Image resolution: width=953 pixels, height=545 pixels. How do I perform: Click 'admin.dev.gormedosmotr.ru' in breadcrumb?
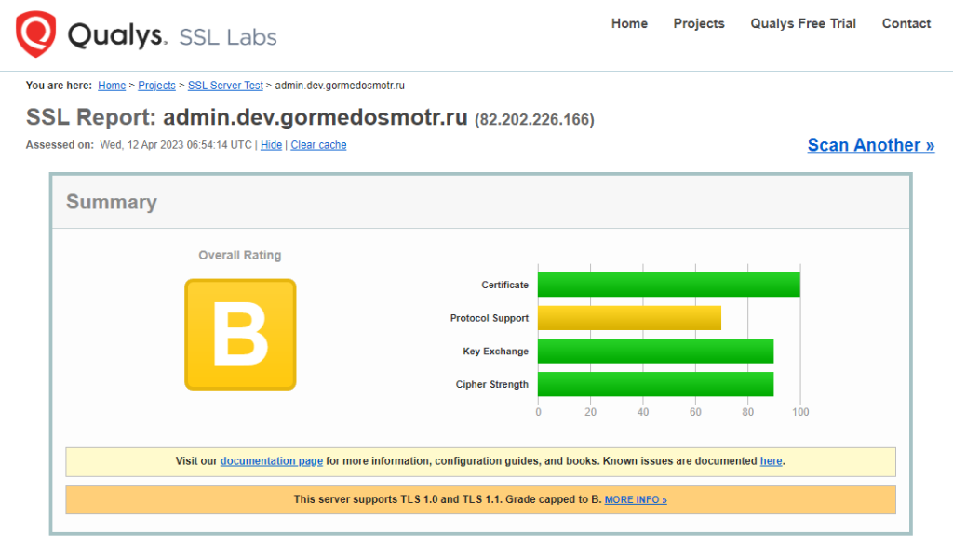pos(340,86)
